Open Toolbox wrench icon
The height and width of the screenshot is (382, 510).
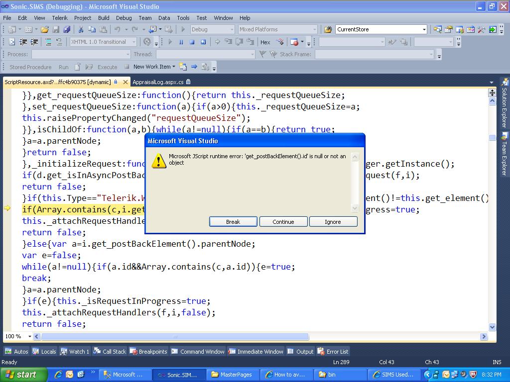pyautogui.click(x=482, y=29)
